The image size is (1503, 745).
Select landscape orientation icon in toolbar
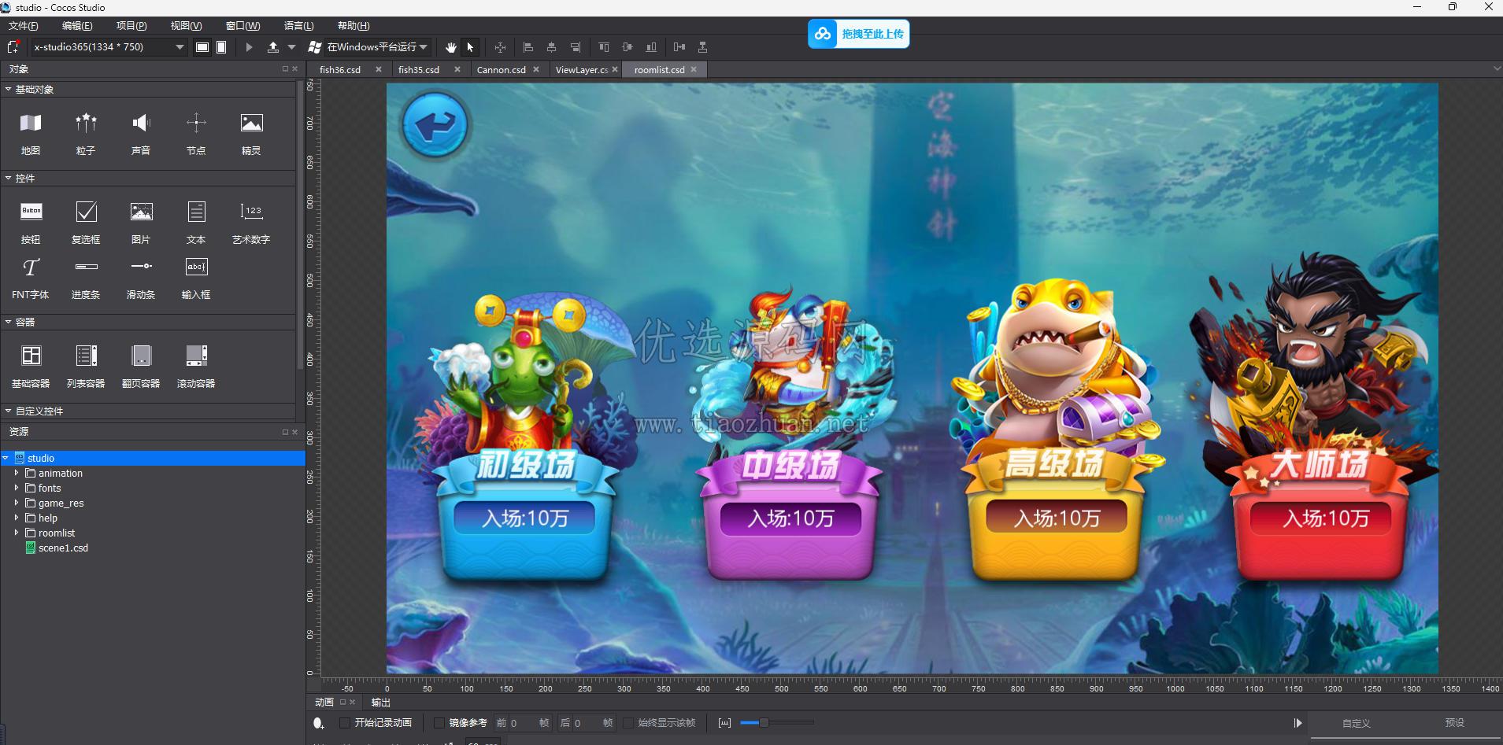click(x=202, y=47)
